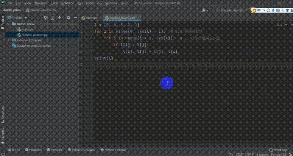Screen dimensions: 293x156
Task: Click the warning indicator in the editor corner
Action: 279,25
